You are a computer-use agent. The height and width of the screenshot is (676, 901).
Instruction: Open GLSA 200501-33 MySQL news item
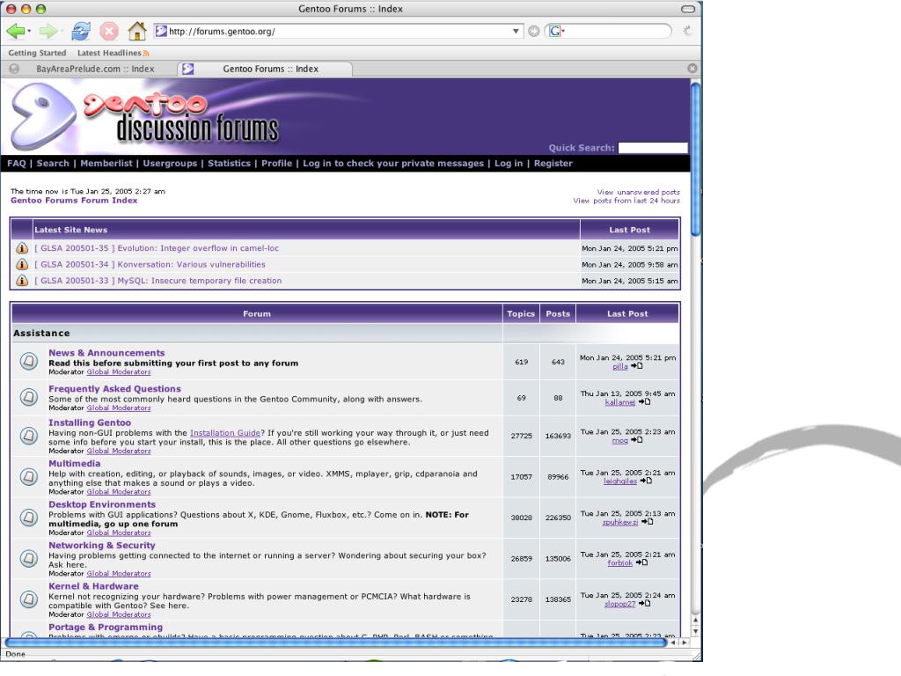pos(158,281)
